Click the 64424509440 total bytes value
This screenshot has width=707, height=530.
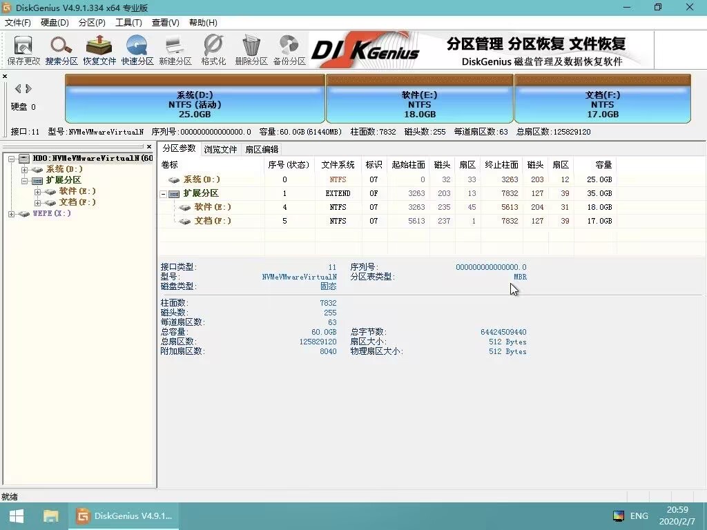point(503,332)
